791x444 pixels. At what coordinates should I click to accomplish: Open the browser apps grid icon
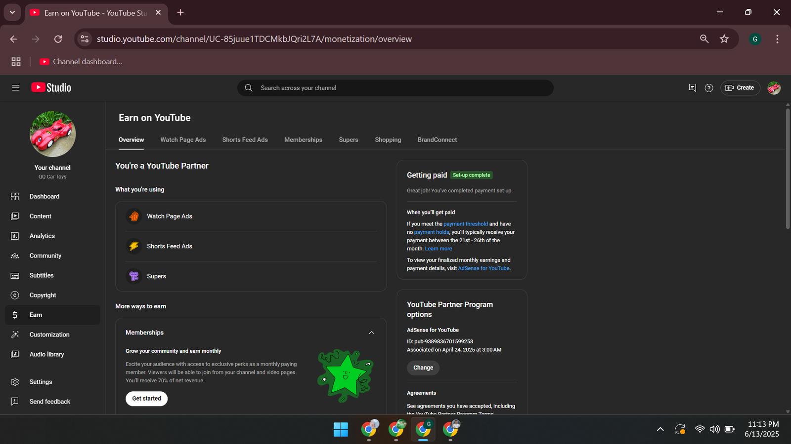pyautogui.click(x=16, y=62)
